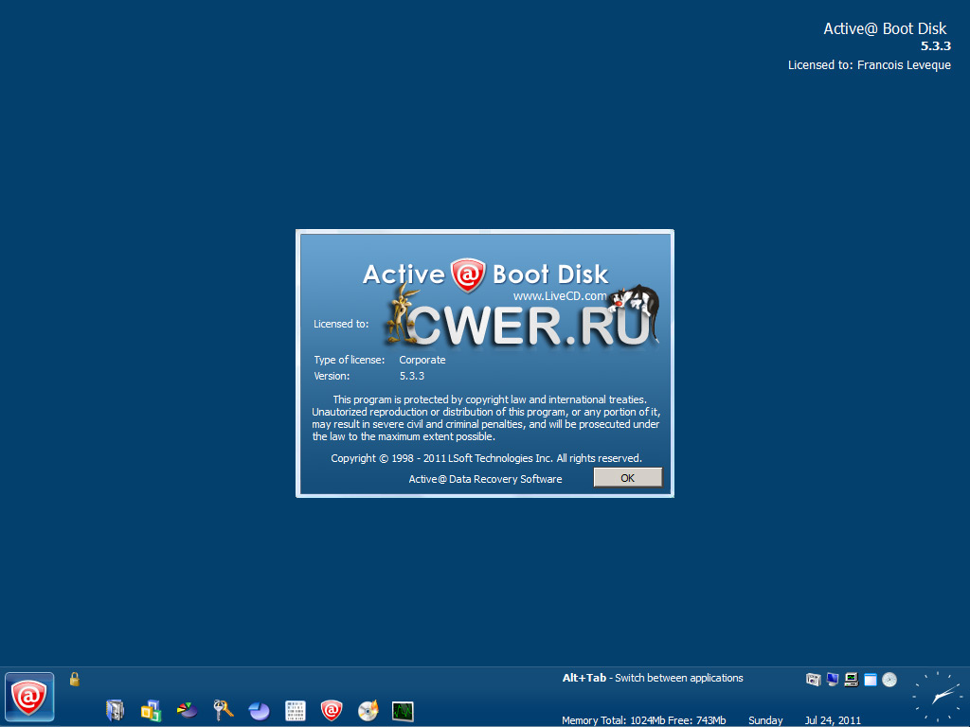Open the blue window tray icon

[x=870, y=679]
